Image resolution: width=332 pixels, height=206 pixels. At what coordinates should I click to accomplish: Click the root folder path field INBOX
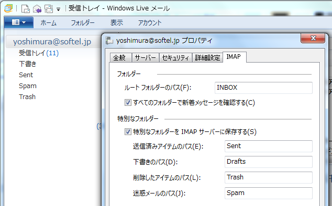(x=263, y=88)
